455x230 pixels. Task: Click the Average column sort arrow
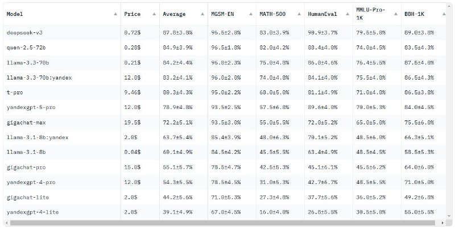[202, 14]
